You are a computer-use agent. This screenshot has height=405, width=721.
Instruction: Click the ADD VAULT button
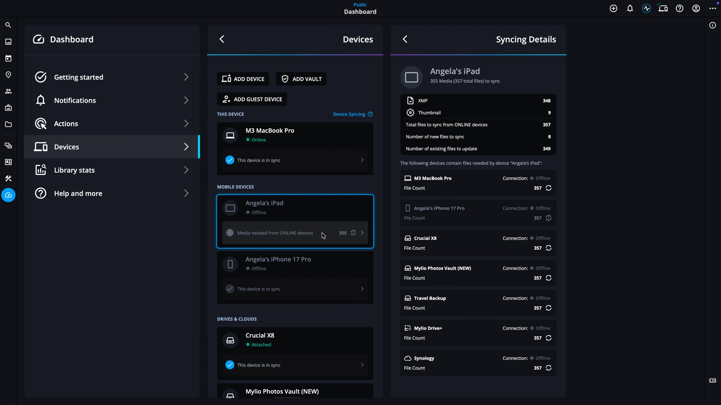pyautogui.click(x=301, y=79)
